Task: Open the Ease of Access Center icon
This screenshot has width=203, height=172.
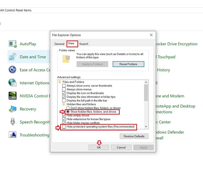Action: tap(12, 70)
